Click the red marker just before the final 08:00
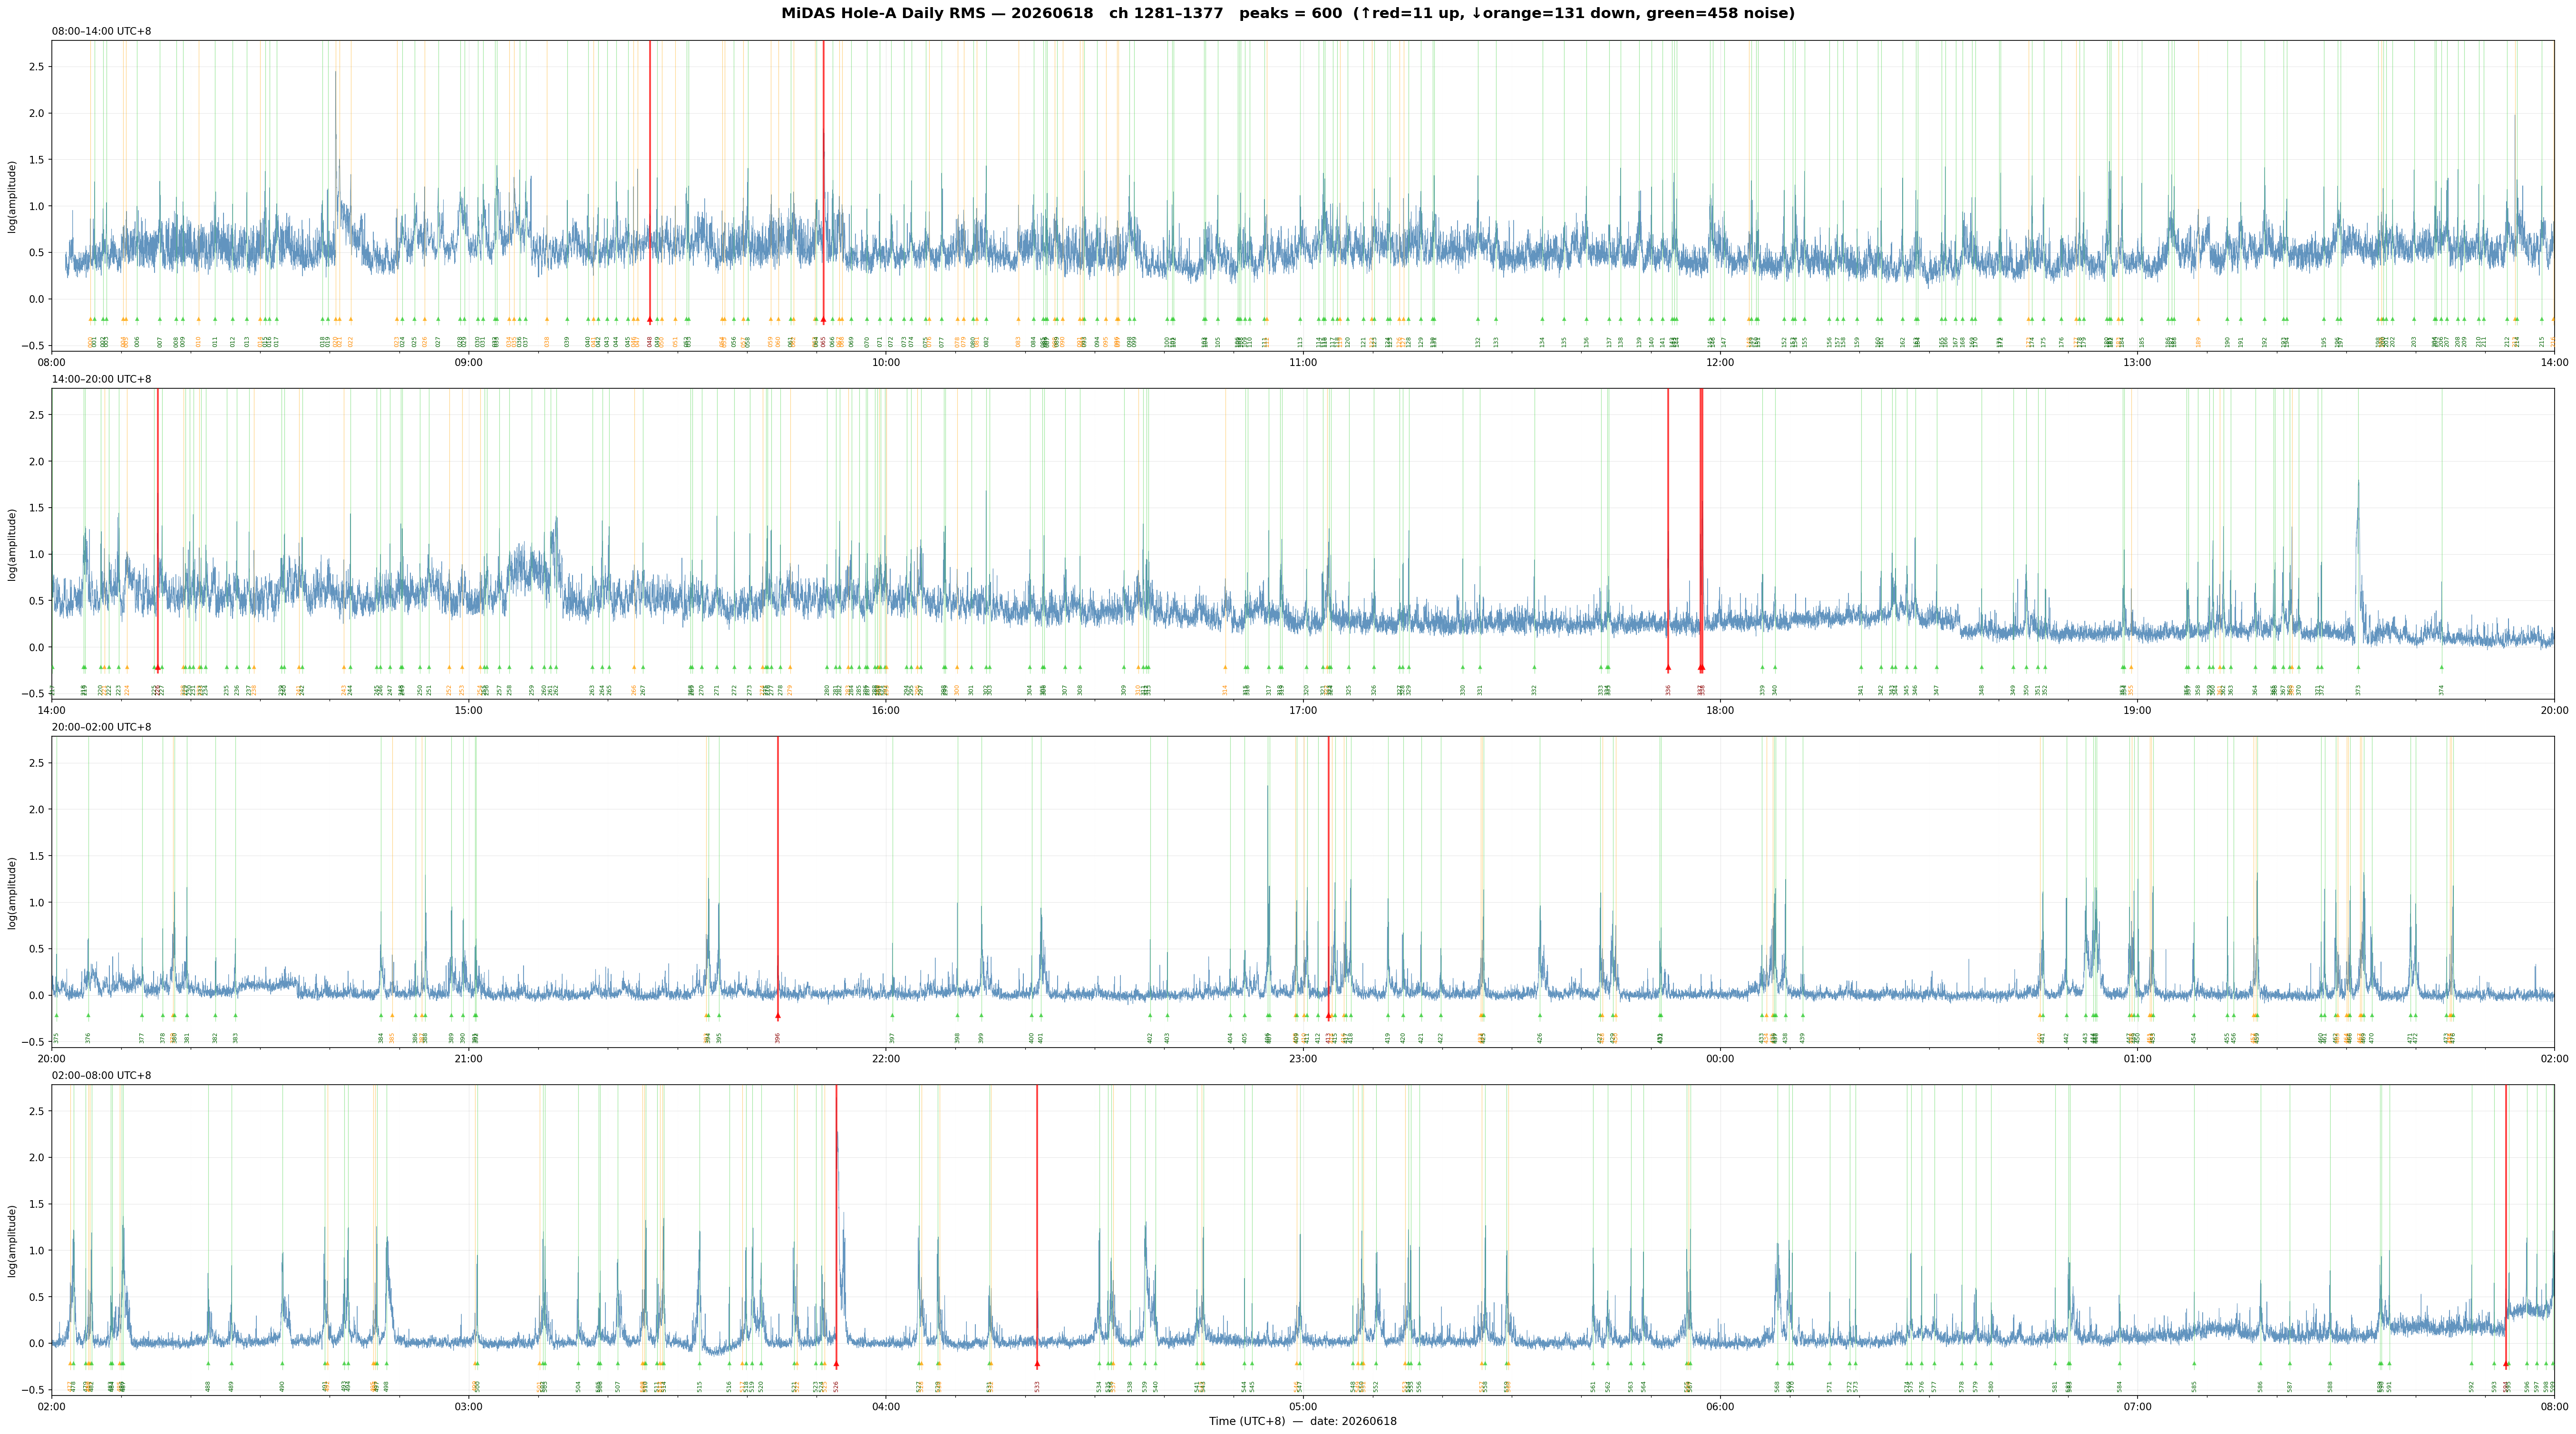Screen dimensions: 2576x1434 (2506, 1364)
